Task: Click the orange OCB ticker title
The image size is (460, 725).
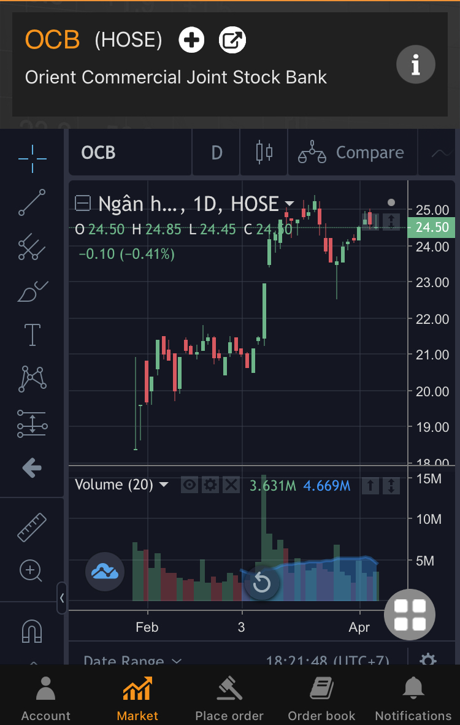Action: [x=53, y=40]
